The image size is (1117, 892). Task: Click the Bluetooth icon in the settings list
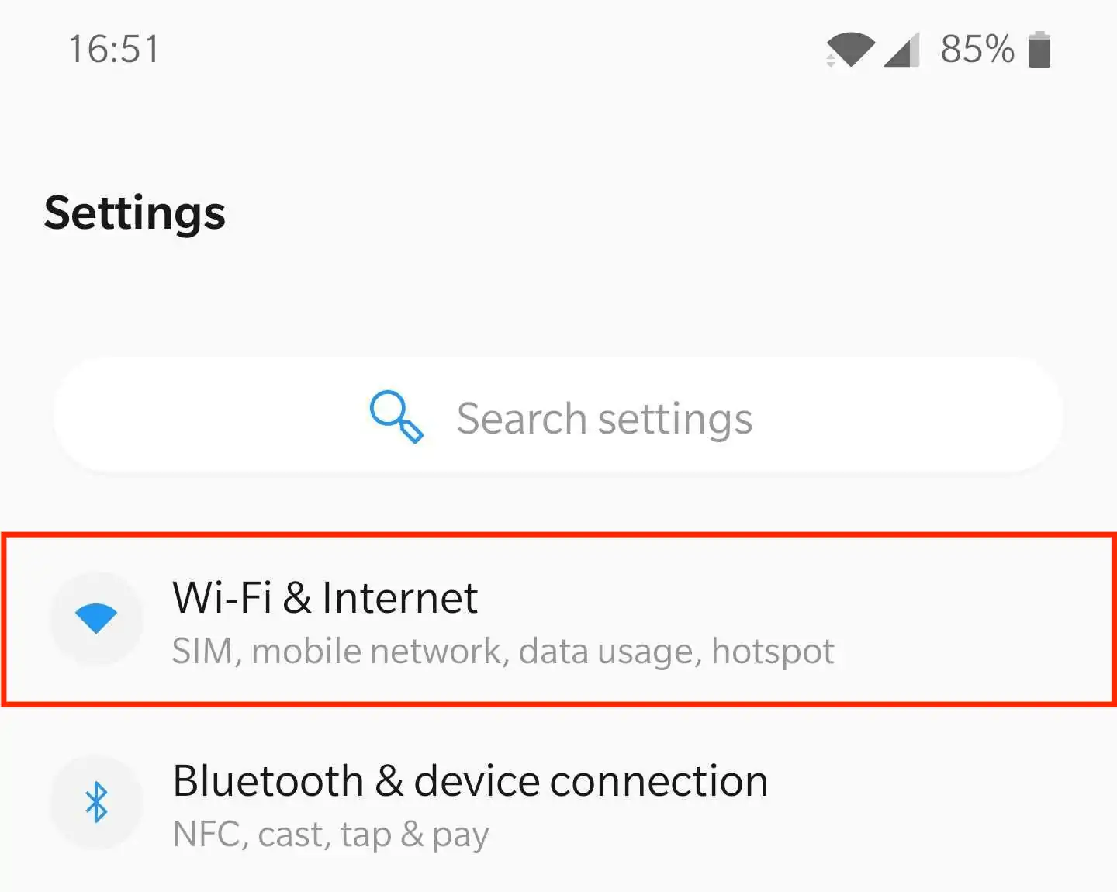[x=95, y=802]
